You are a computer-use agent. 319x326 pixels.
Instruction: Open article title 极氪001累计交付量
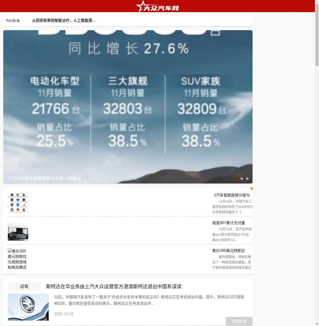point(229,223)
